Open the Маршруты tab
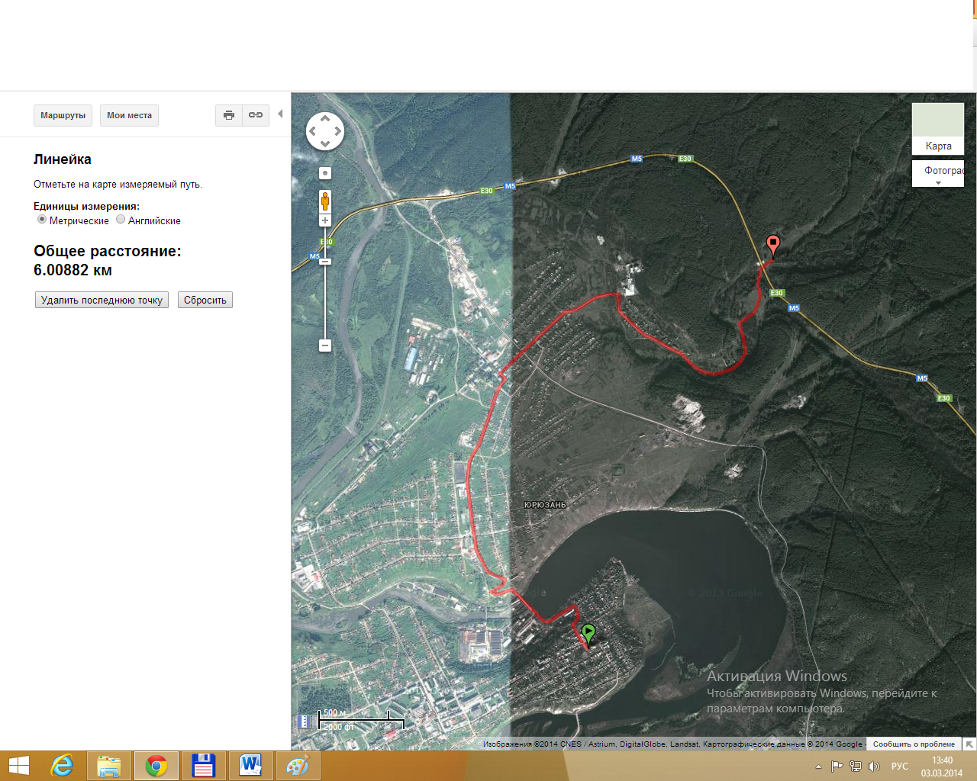 (x=63, y=115)
